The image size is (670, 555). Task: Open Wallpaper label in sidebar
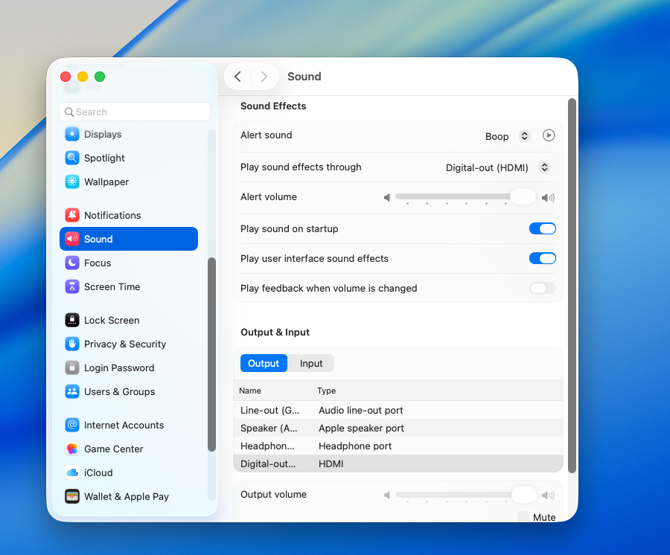click(106, 182)
